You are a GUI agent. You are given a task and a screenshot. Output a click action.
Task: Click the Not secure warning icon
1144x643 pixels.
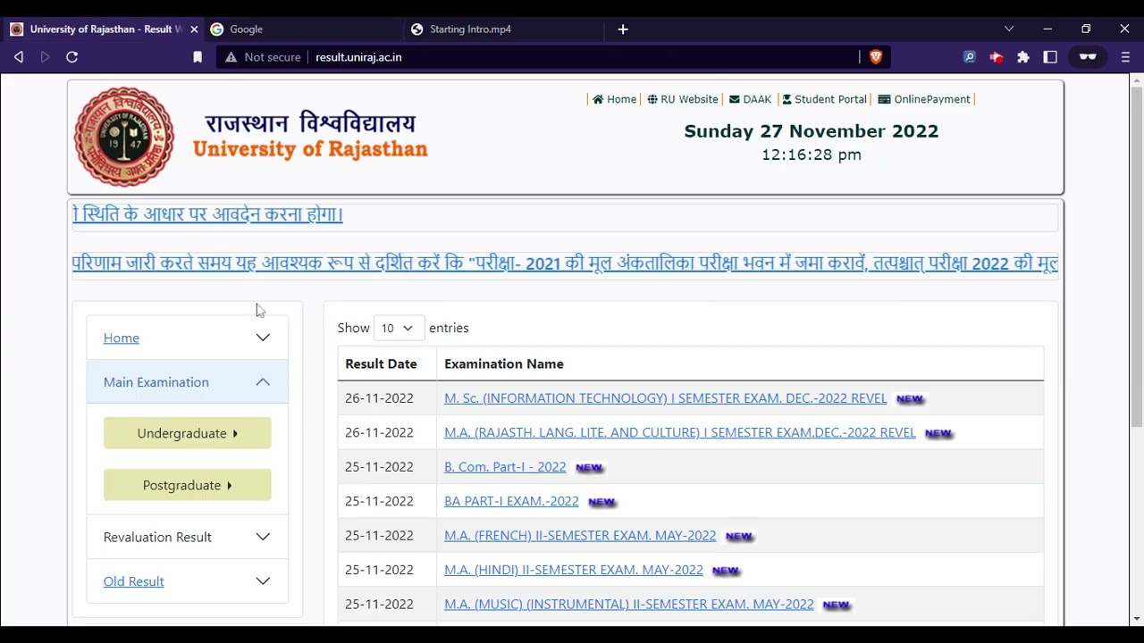[x=231, y=57]
